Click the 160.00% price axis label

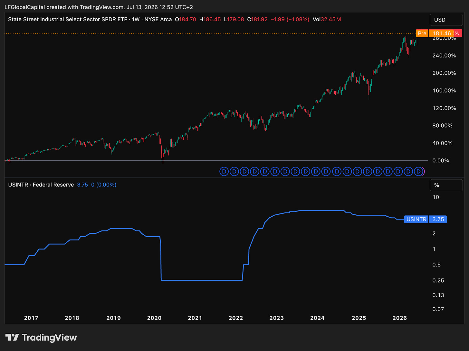444,90
